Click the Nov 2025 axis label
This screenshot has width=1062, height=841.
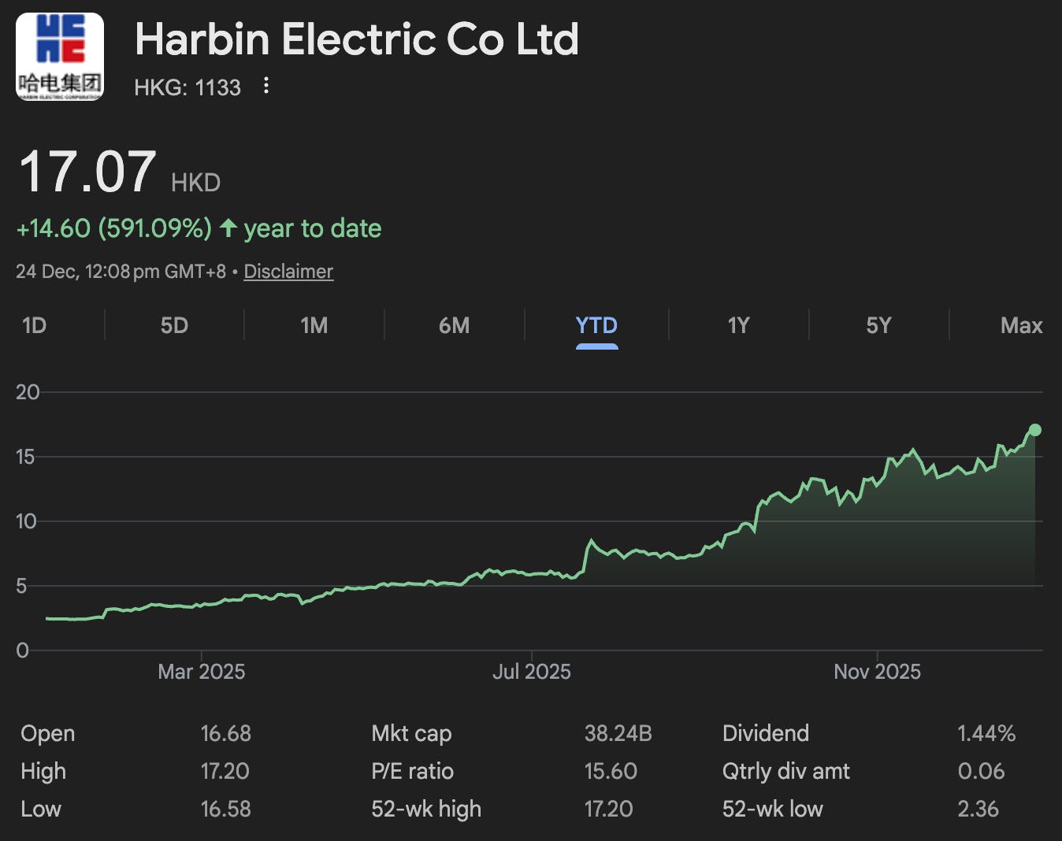click(877, 672)
